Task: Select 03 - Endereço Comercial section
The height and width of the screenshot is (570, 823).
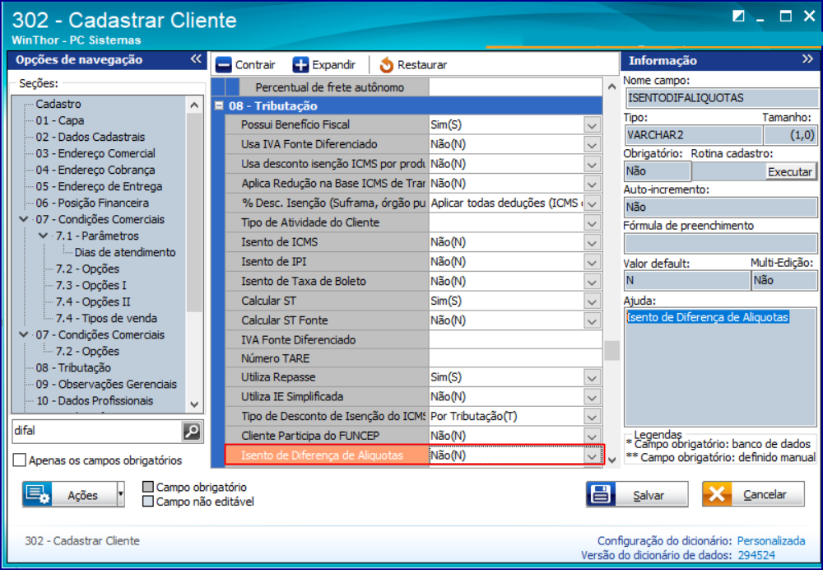Action: [x=95, y=153]
